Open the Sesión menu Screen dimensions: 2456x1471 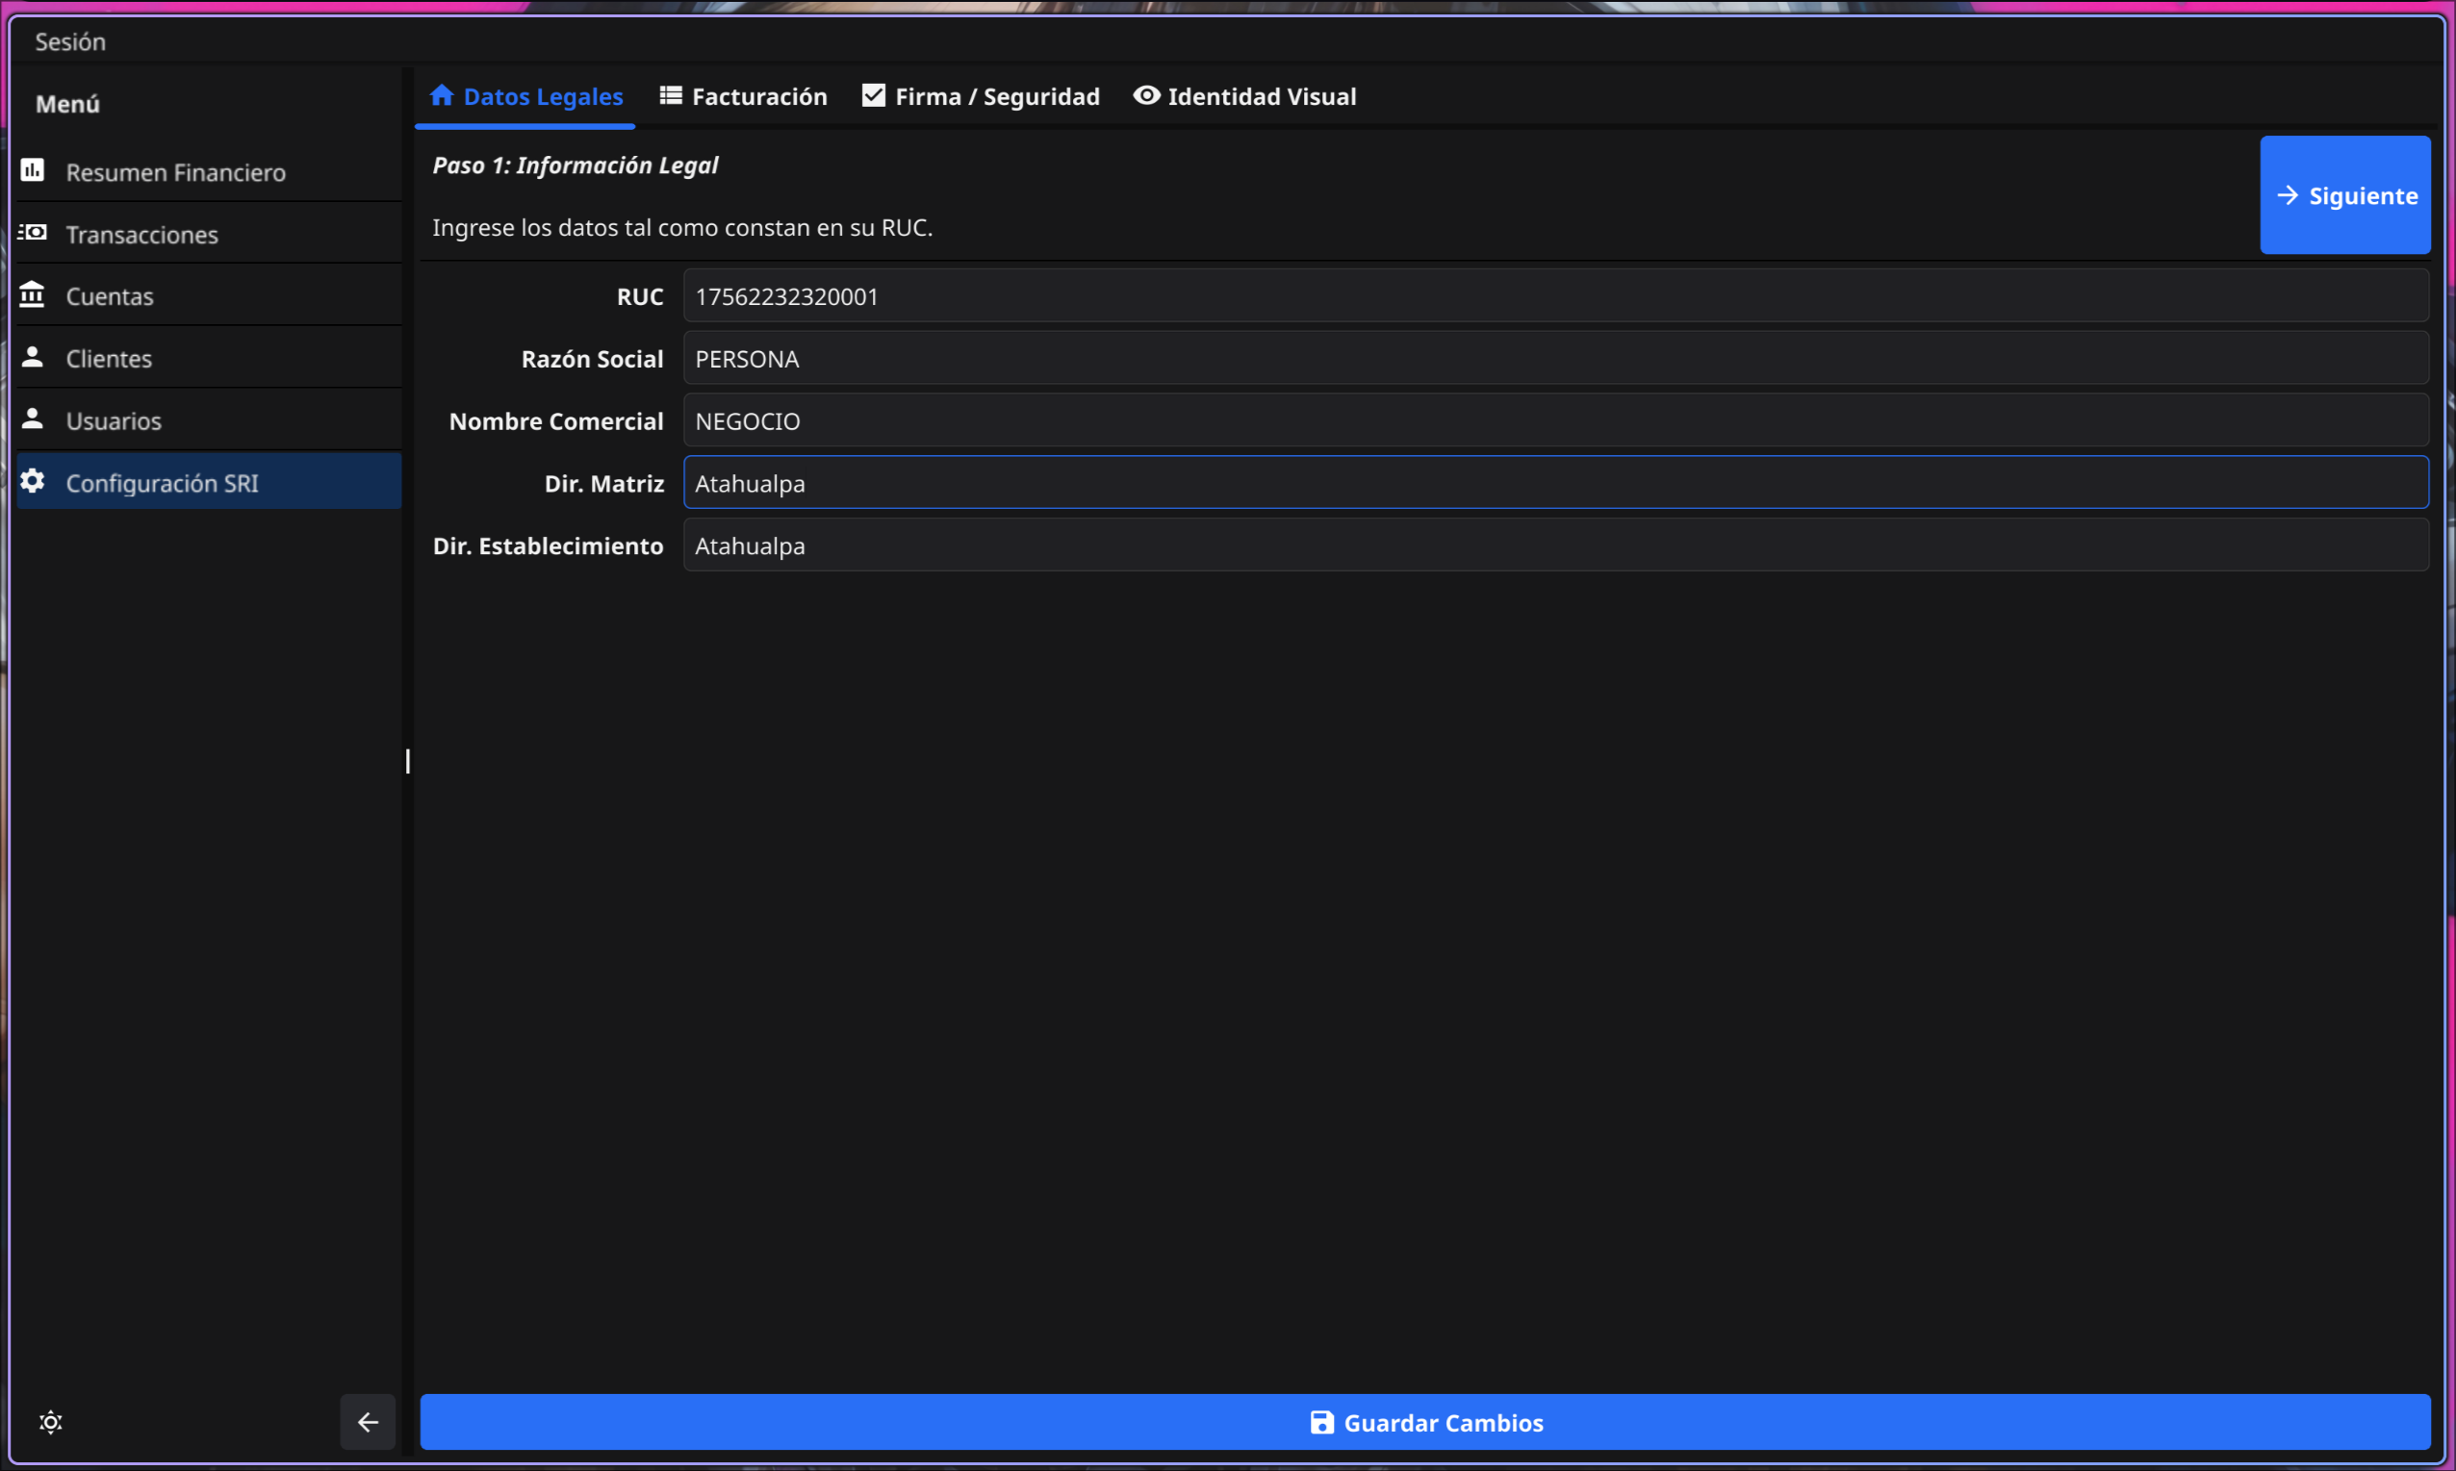coord(69,40)
